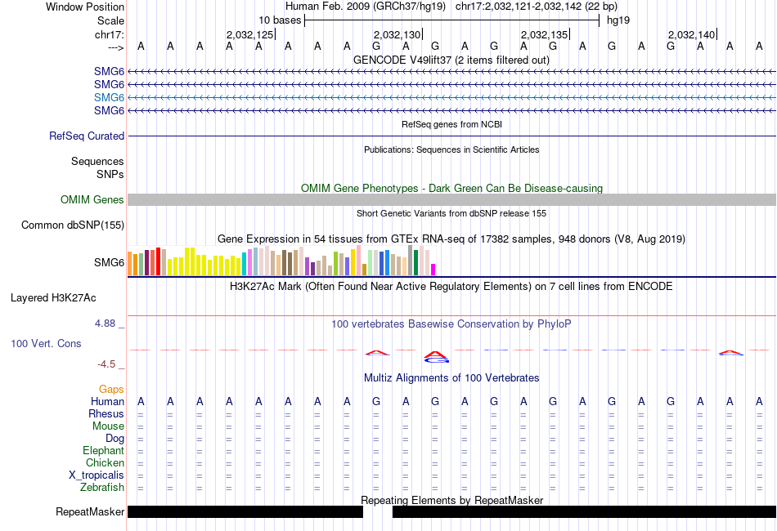The image size is (777, 531).
Task: Click the SNPs subtrack label
Action: pos(110,174)
